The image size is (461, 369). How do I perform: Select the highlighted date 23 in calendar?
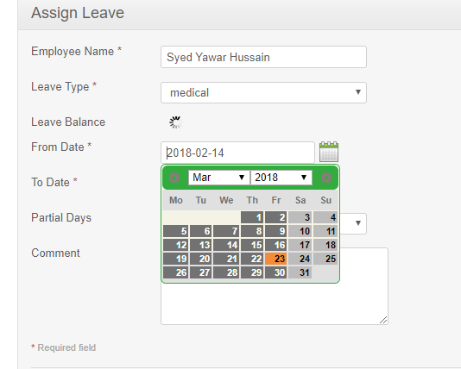pos(275,259)
